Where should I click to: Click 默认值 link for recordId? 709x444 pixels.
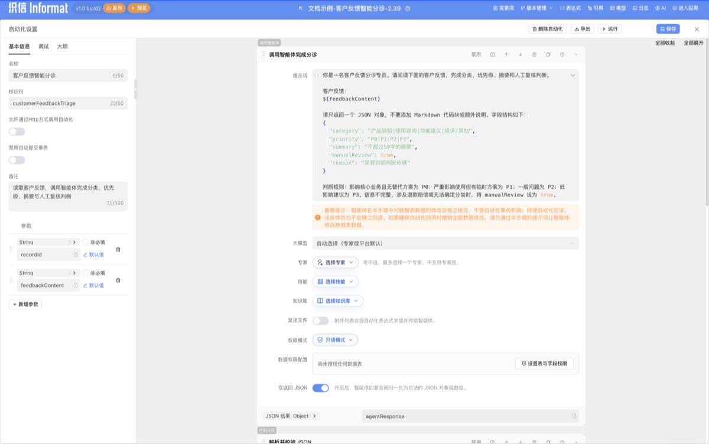click(93, 254)
